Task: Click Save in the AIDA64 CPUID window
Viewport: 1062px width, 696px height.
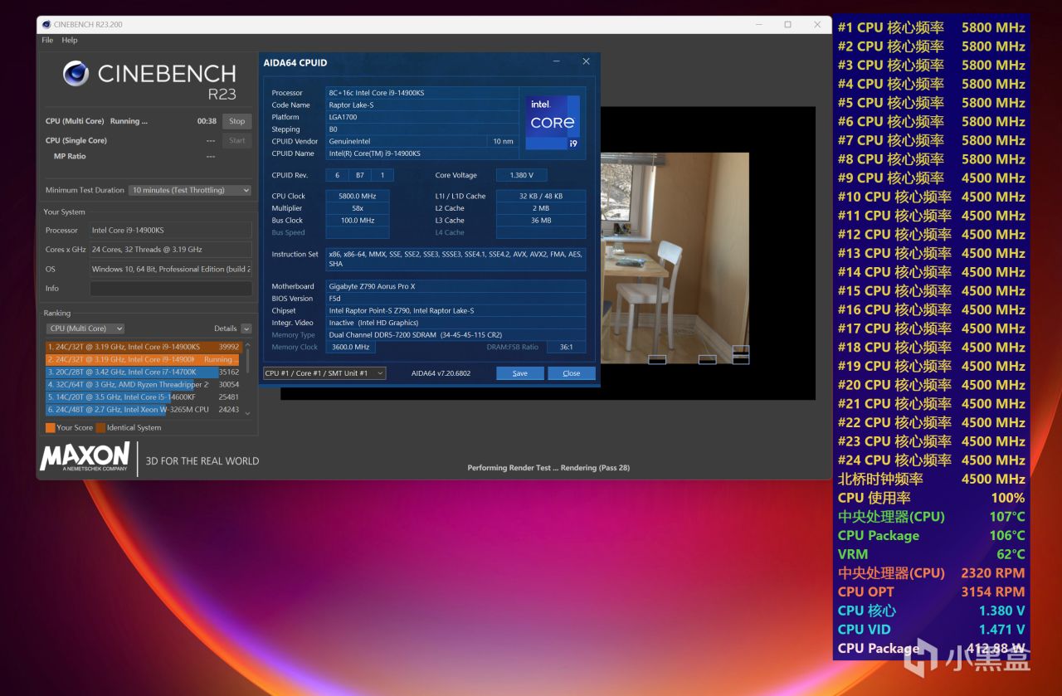Action: click(x=520, y=373)
